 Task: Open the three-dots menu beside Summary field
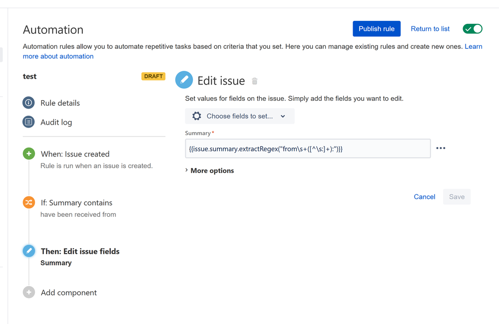(441, 148)
